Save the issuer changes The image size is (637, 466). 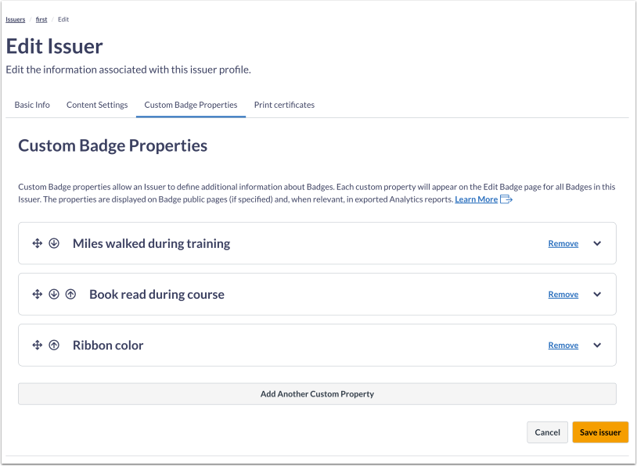599,432
